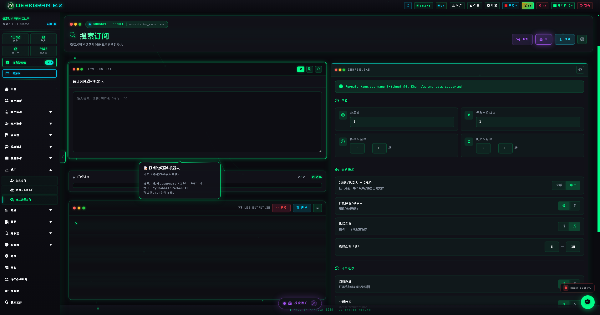Open the task manager item with 1610 badge
Screen dimensions: 600x315
pos(29,63)
